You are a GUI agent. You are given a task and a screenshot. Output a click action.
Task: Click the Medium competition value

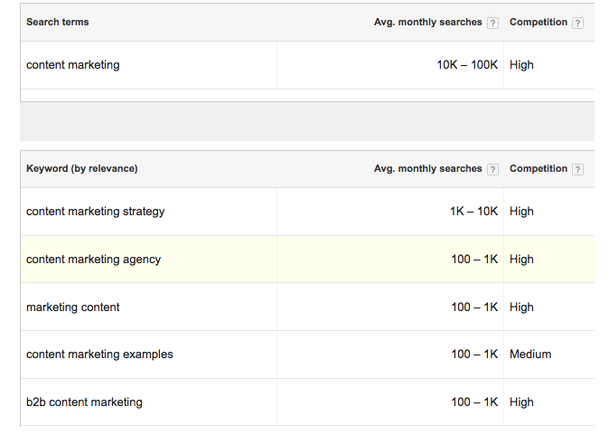530,355
